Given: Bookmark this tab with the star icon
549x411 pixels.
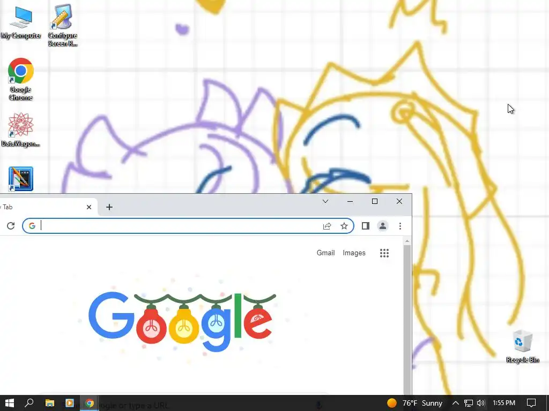Looking at the screenshot, I should click(x=344, y=226).
